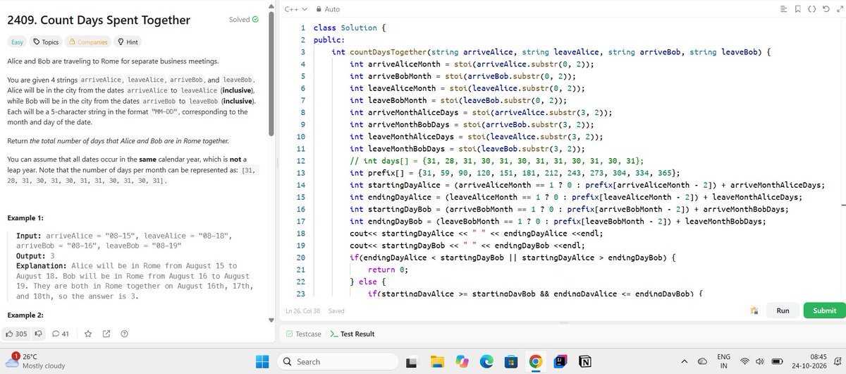
Task: Show hidden system tray icons chevron
Action: point(684,361)
